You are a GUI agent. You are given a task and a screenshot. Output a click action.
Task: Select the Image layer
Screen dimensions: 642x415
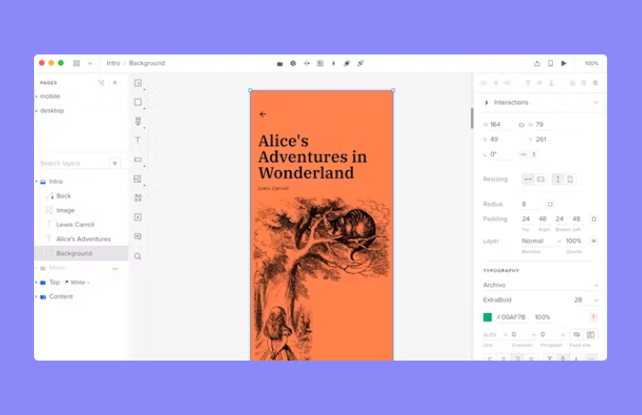coord(65,210)
